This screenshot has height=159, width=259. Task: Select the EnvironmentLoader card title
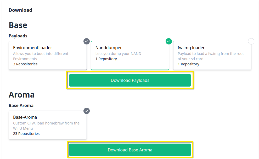32,48
